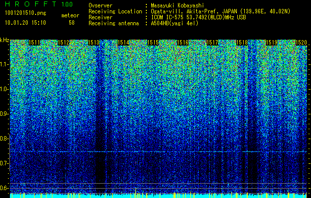
Task: Click the kHz axis unit label
Action: (x=4, y=40)
